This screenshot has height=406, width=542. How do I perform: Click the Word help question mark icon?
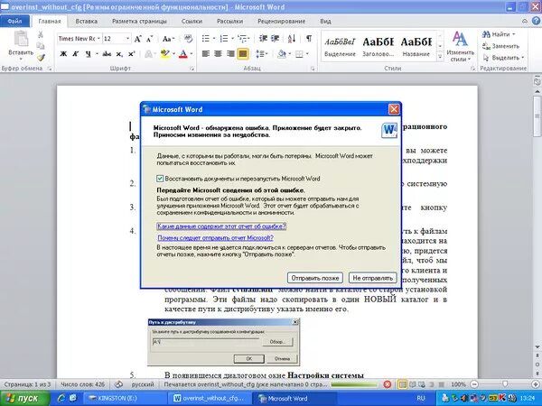click(536, 21)
